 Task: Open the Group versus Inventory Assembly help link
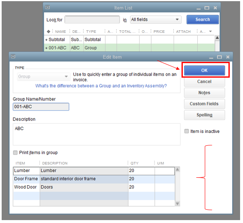[x=101, y=86]
